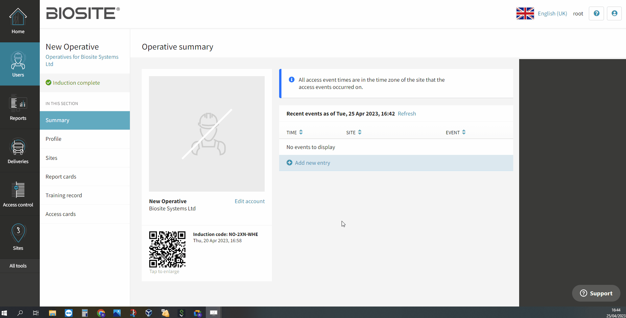The height and width of the screenshot is (318, 626).
Task: Open Google Chrome from taskbar
Action: pos(101,313)
